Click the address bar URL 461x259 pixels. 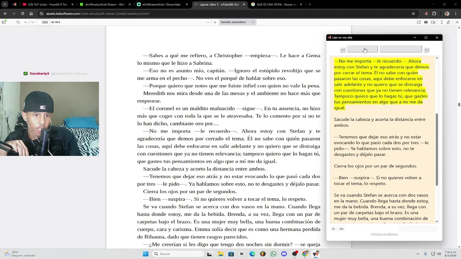coord(98,14)
